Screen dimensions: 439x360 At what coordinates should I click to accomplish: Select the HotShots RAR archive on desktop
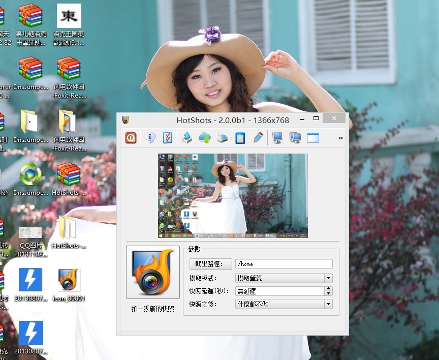[69, 179]
